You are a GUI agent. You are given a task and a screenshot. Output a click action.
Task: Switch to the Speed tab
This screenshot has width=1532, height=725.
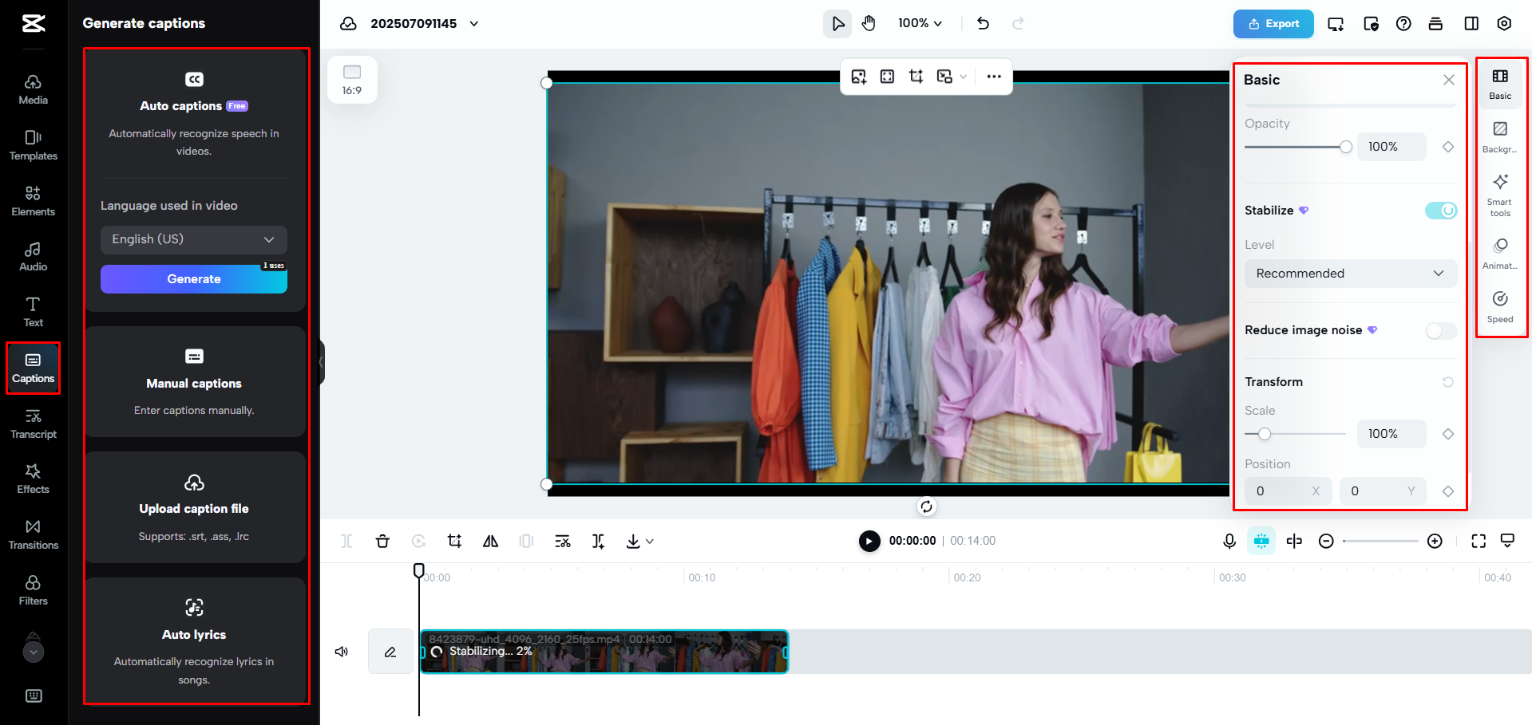[x=1500, y=306]
